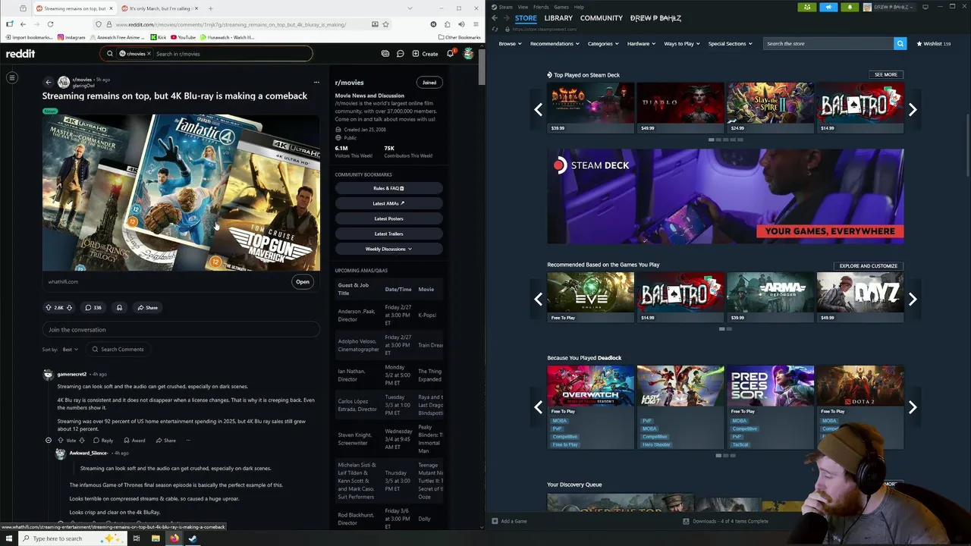
Task: Change comment sort order from Best
Action: [x=70, y=350]
